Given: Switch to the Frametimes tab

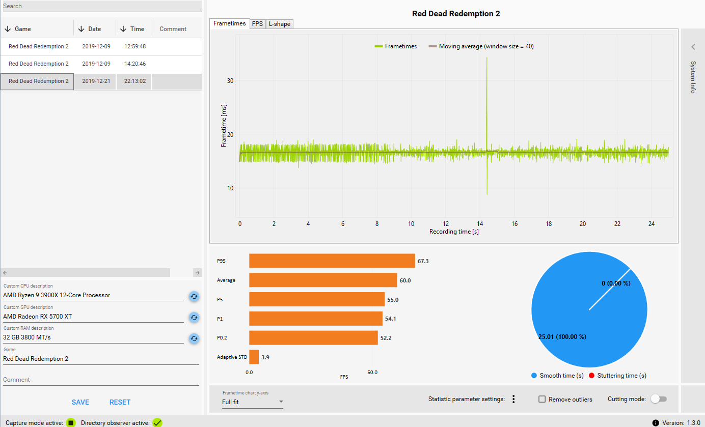Looking at the screenshot, I should [230, 23].
